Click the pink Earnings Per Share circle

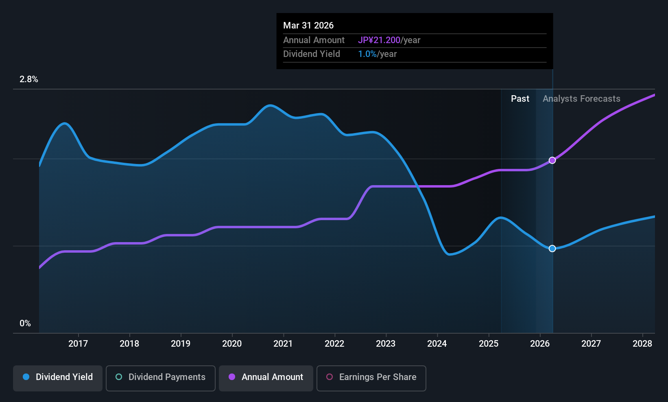click(330, 377)
